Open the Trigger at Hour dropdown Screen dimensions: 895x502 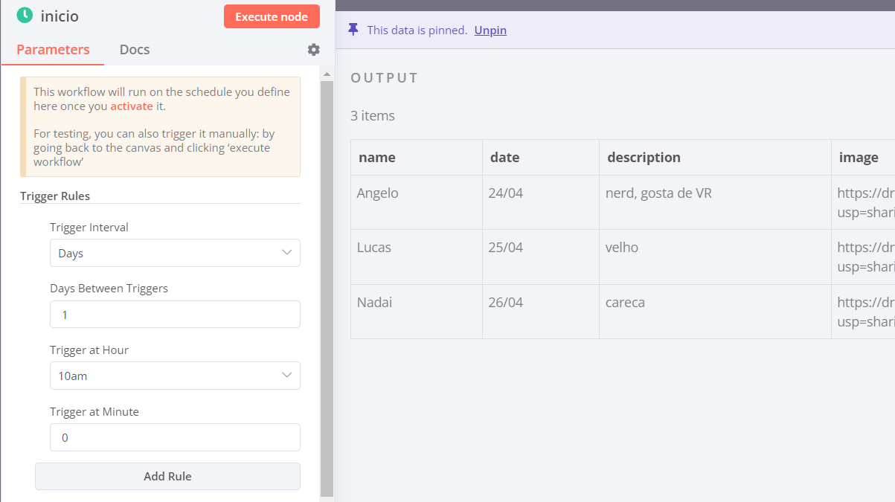pos(175,376)
